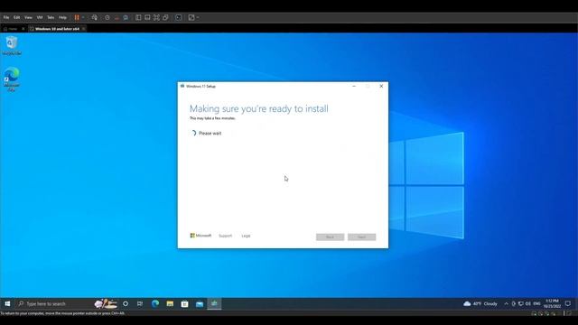Take a snapshot using the clock icon
The height and width of the screenshot is (325, 578).
(x=107, y=17)
